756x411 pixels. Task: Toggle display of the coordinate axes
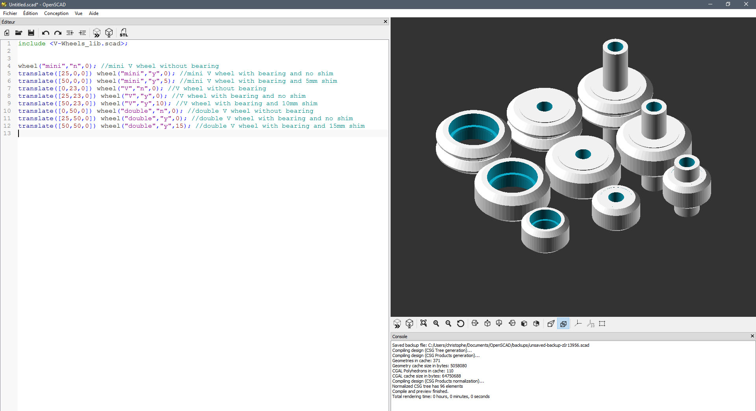pos(578,324)
